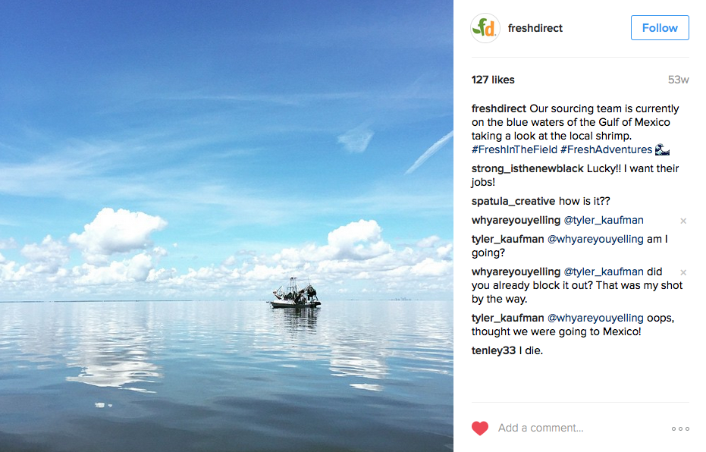Screen dimensions: 706x452
Task: Delete the comment containing only the @tyler_kaufman mention
Action: coord(683,221)
